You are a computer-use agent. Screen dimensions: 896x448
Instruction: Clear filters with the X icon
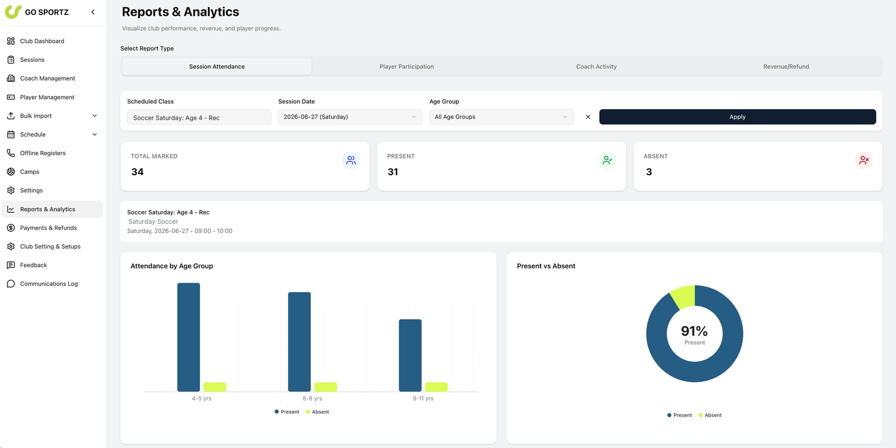pos(588,117)
